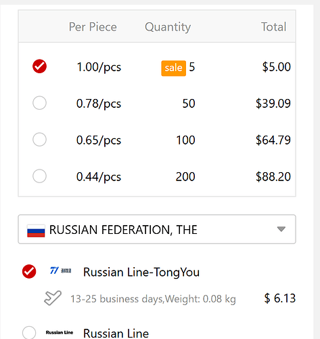Select the 0.78/pcs radio option
This screenshot has width=320, height=339.
pyautogui.click(x=39, y=103)
